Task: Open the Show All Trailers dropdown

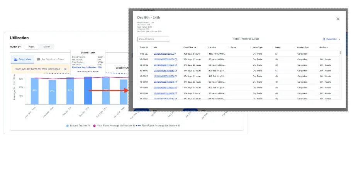Action: [x=153, y=39]
